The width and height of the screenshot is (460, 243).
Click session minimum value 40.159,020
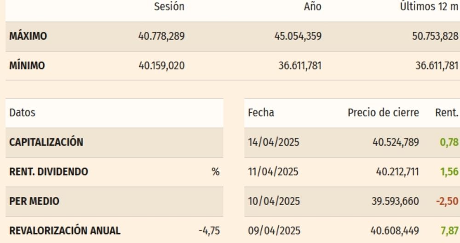161,66
